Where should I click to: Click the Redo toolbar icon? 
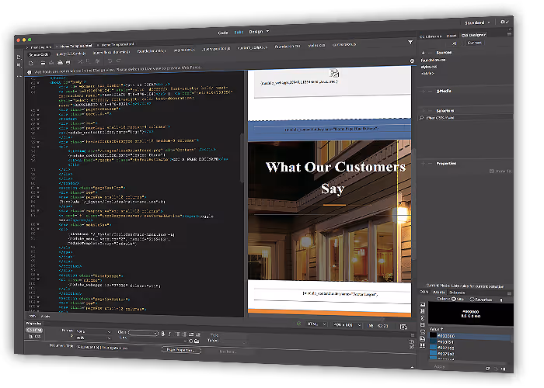119,61
